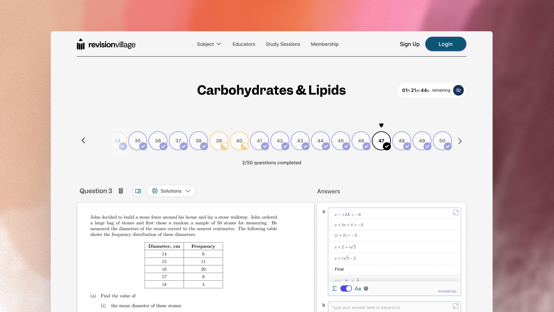Expand the Subject menu
Viewport: 554px width, 312px height.
[209, 44]
